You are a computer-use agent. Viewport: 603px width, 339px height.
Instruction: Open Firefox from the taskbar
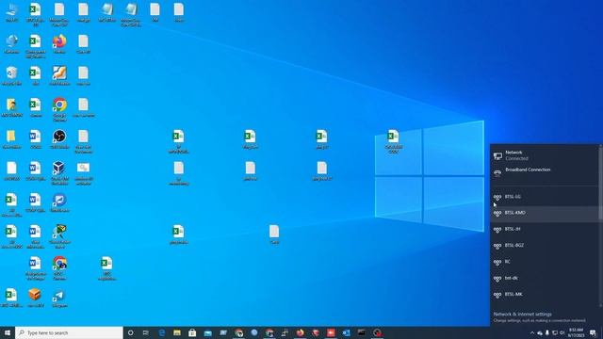(x=300, y=332)
